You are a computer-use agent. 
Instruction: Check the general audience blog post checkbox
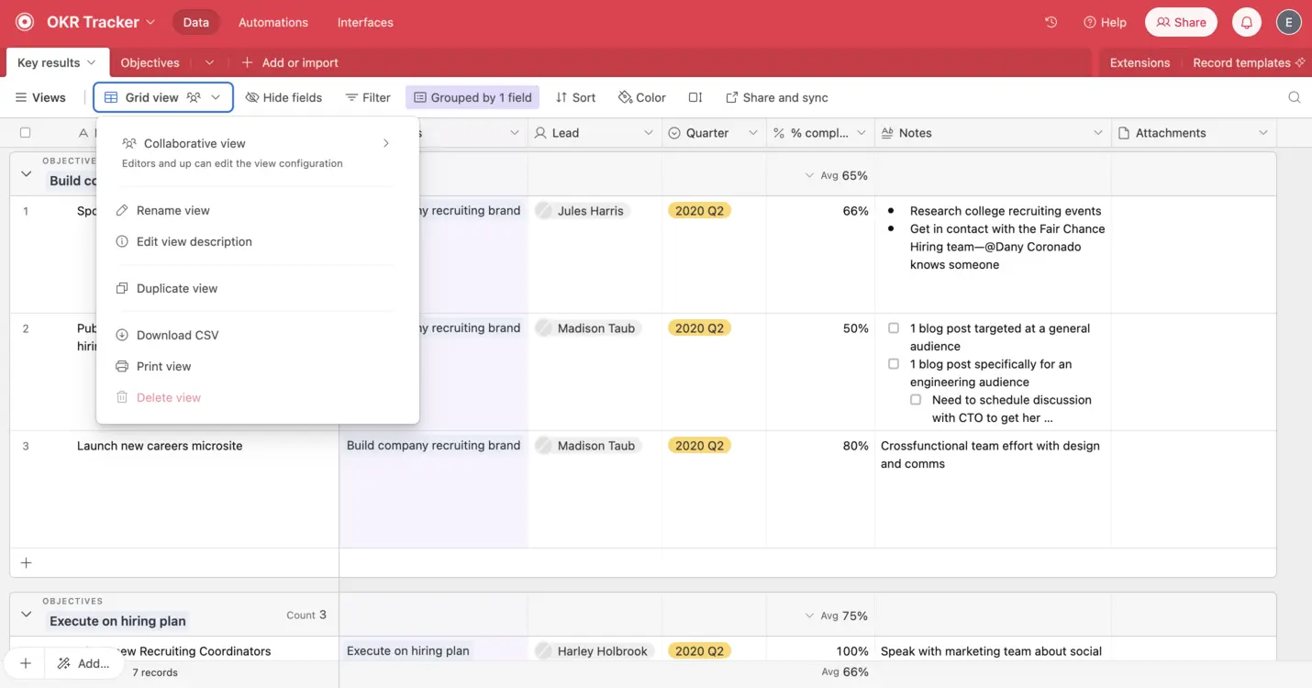tap(894, 327)
